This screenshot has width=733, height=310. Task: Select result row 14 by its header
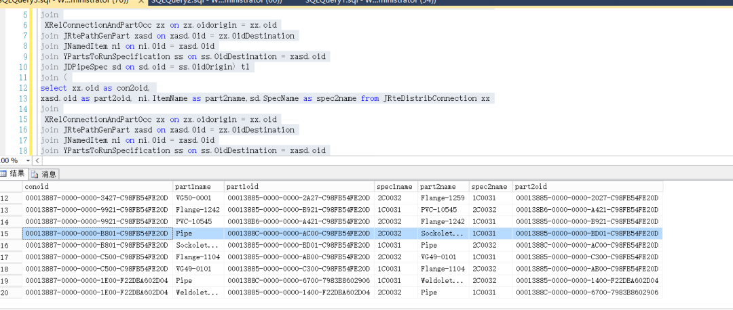click(x=11, y=221)
